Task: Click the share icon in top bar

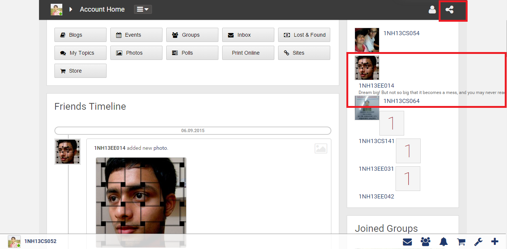Action: click(x=449, y=10)
